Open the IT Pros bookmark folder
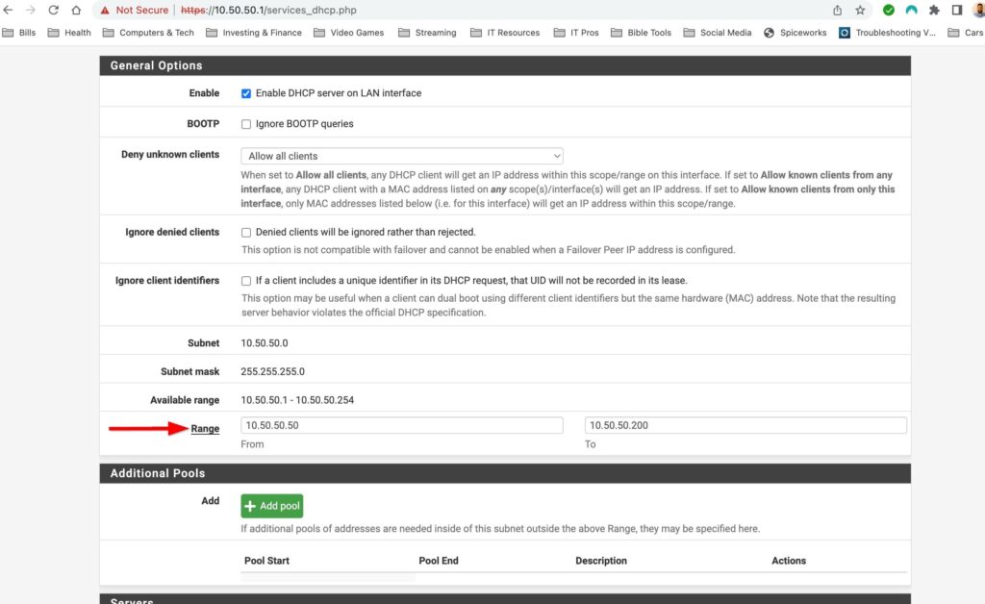Screen dimensions: 985x604 (576, 33)
